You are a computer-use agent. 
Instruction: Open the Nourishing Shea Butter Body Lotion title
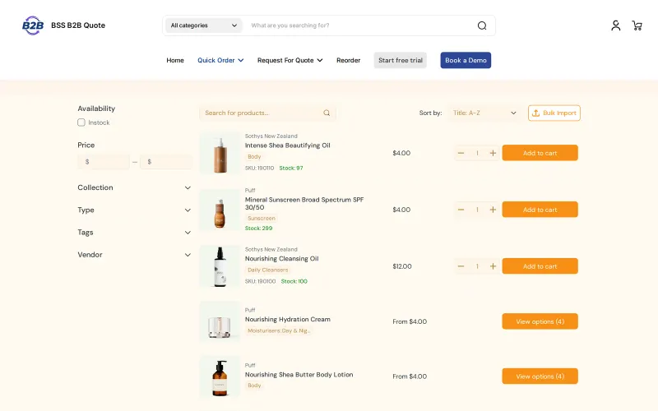pos(299,375)
